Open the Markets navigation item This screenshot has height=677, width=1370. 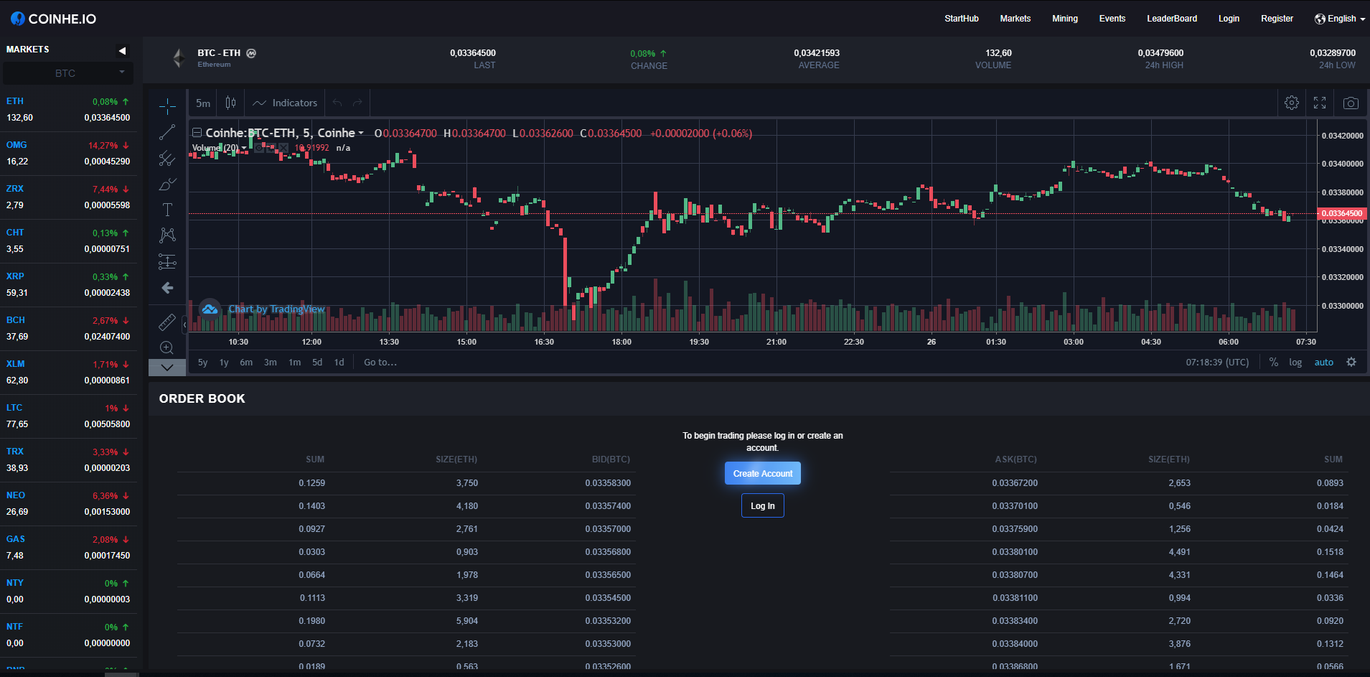coord(1015,19)
